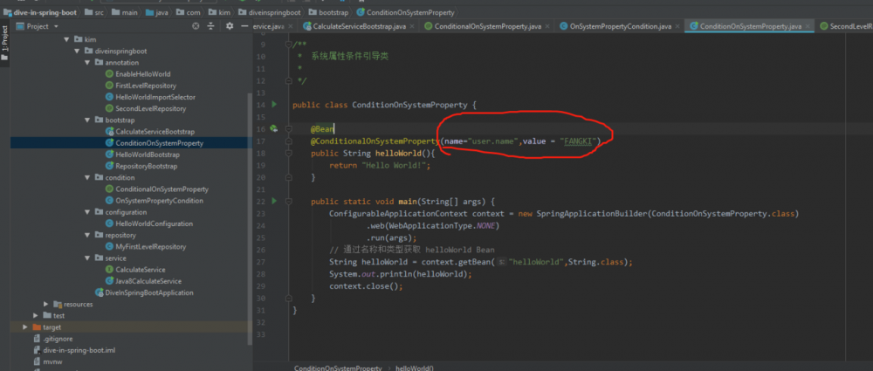Click the Spring bean gutter icon at line 16
873x371 pixels.
point(273,128)
